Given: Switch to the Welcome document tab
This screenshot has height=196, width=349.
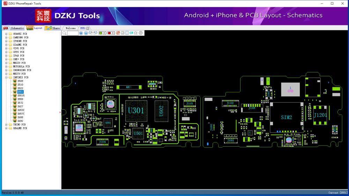Looking at the screenshot, I should (x=70, y=28).
